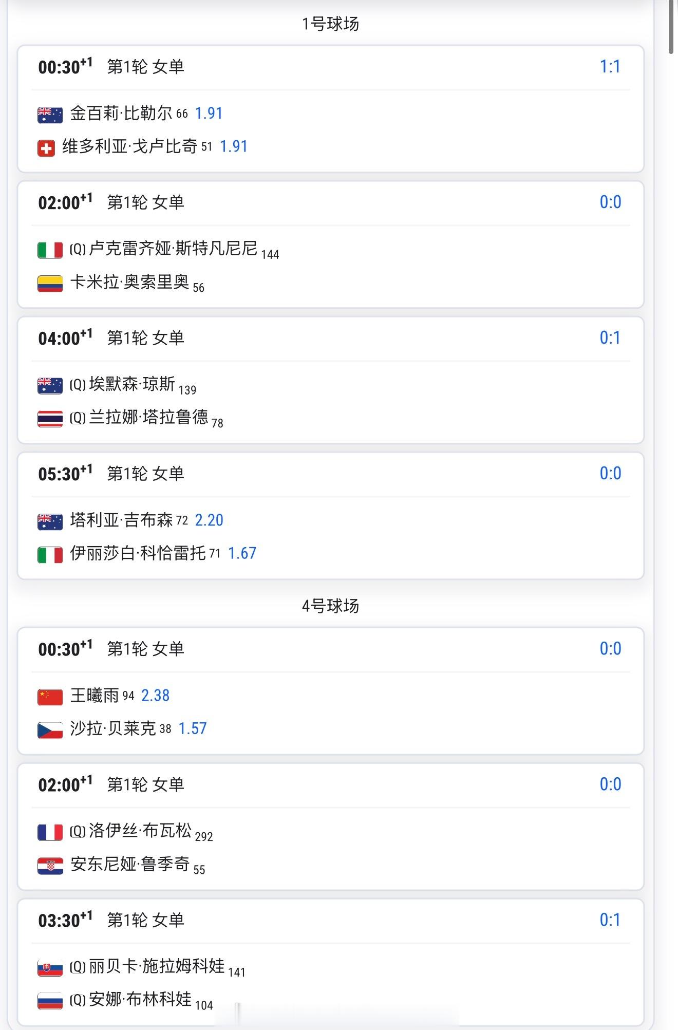The height and width of the screenshot is (1030, 678).
Task: Click Australia flag beside 金百莉·比勒尔
Action: [x=50, y=115]
